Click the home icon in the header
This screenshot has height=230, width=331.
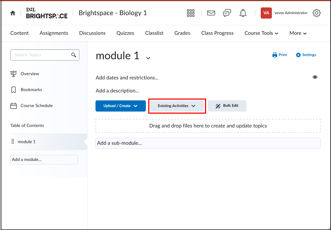pos(13,13)
